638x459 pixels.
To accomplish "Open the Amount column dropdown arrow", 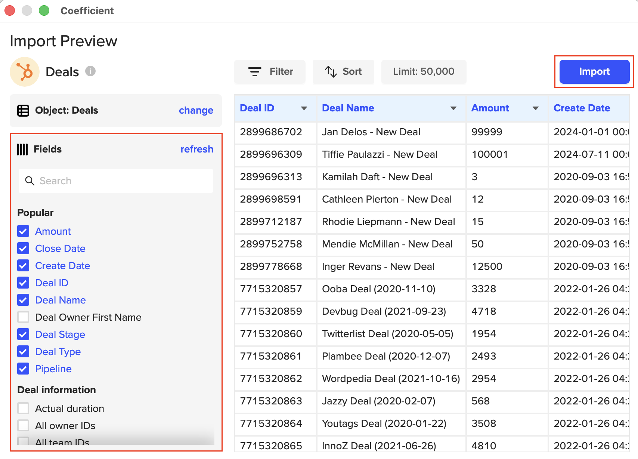I will (x=536, y=108).
